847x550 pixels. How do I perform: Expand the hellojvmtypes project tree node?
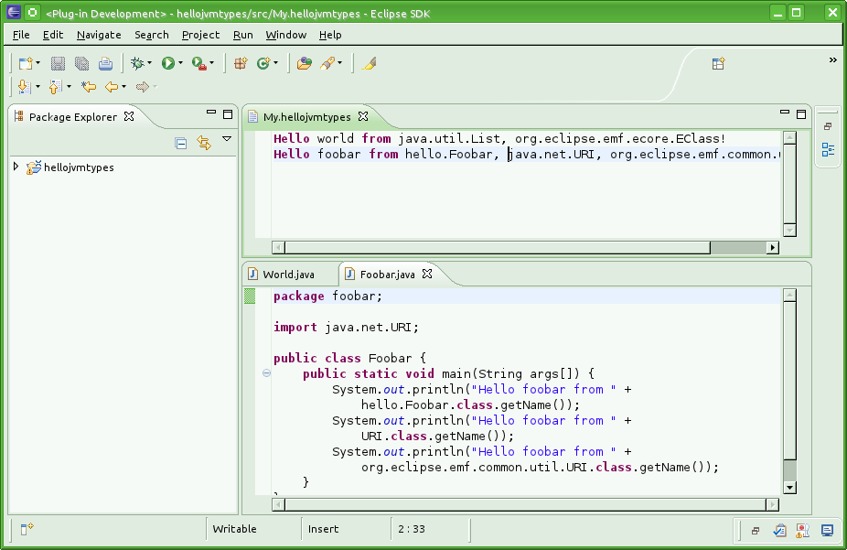16,167
